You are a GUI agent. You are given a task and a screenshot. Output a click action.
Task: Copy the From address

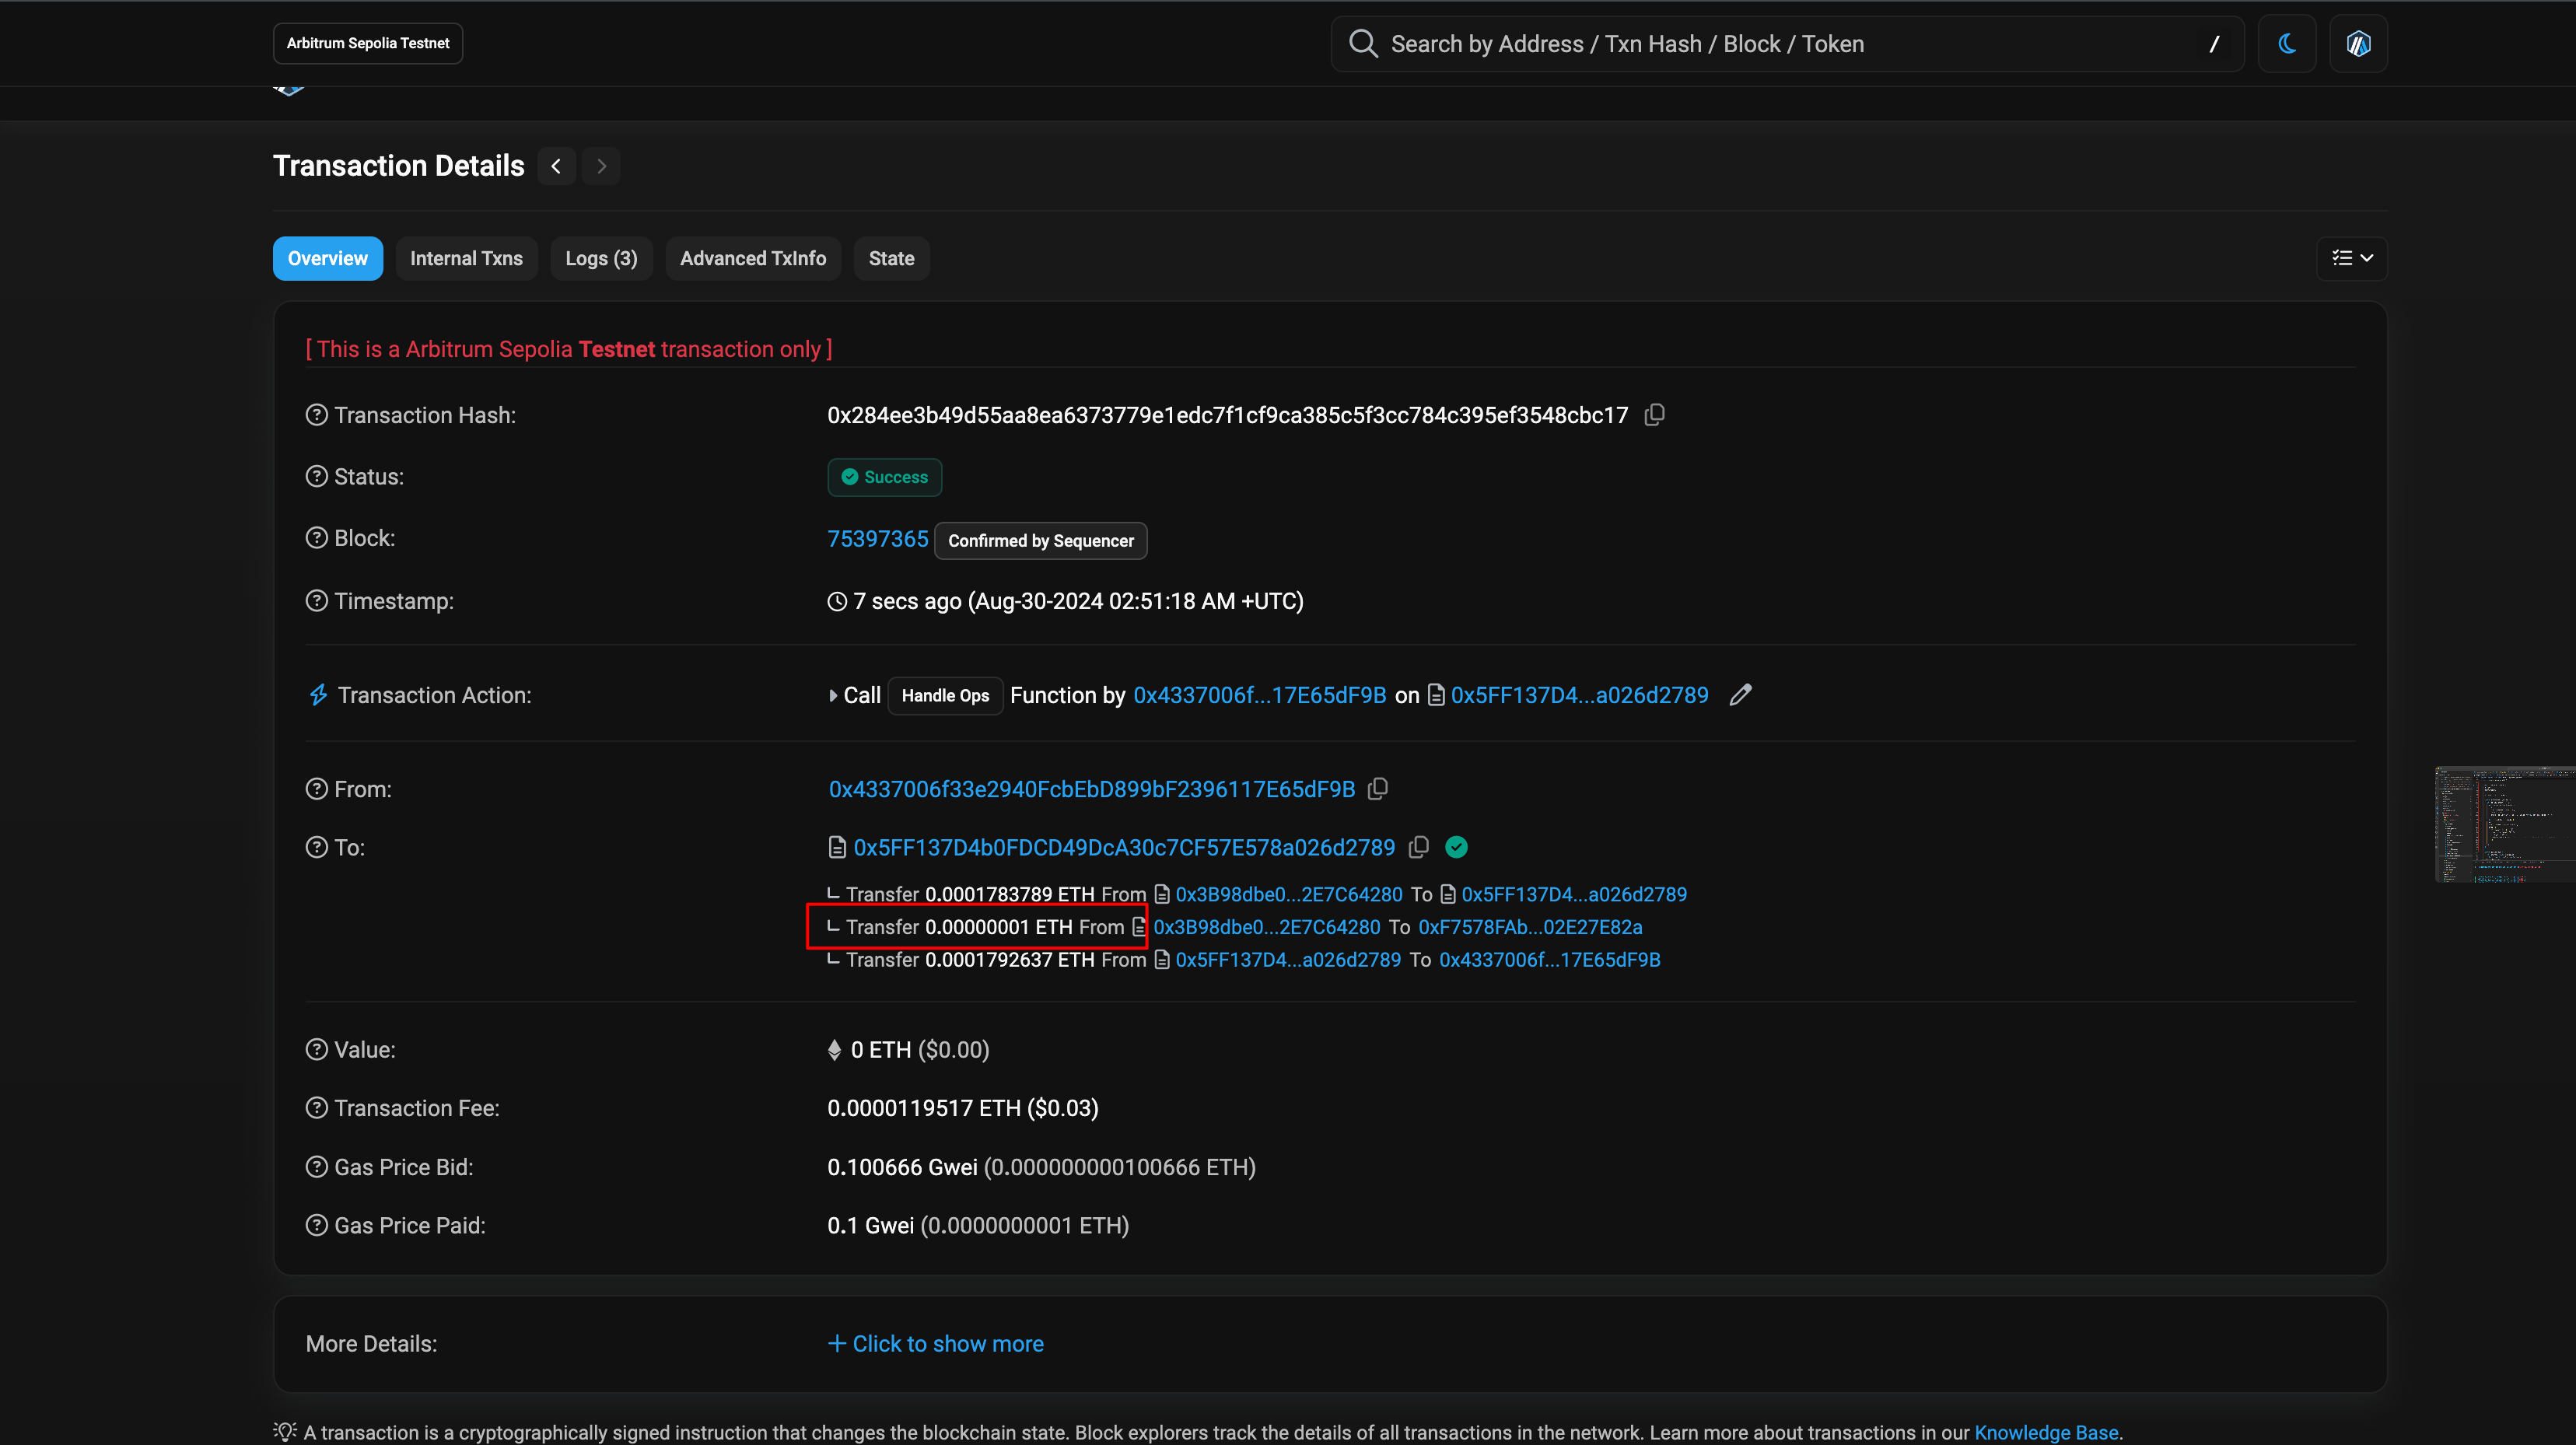click(x=1378, y=789)
